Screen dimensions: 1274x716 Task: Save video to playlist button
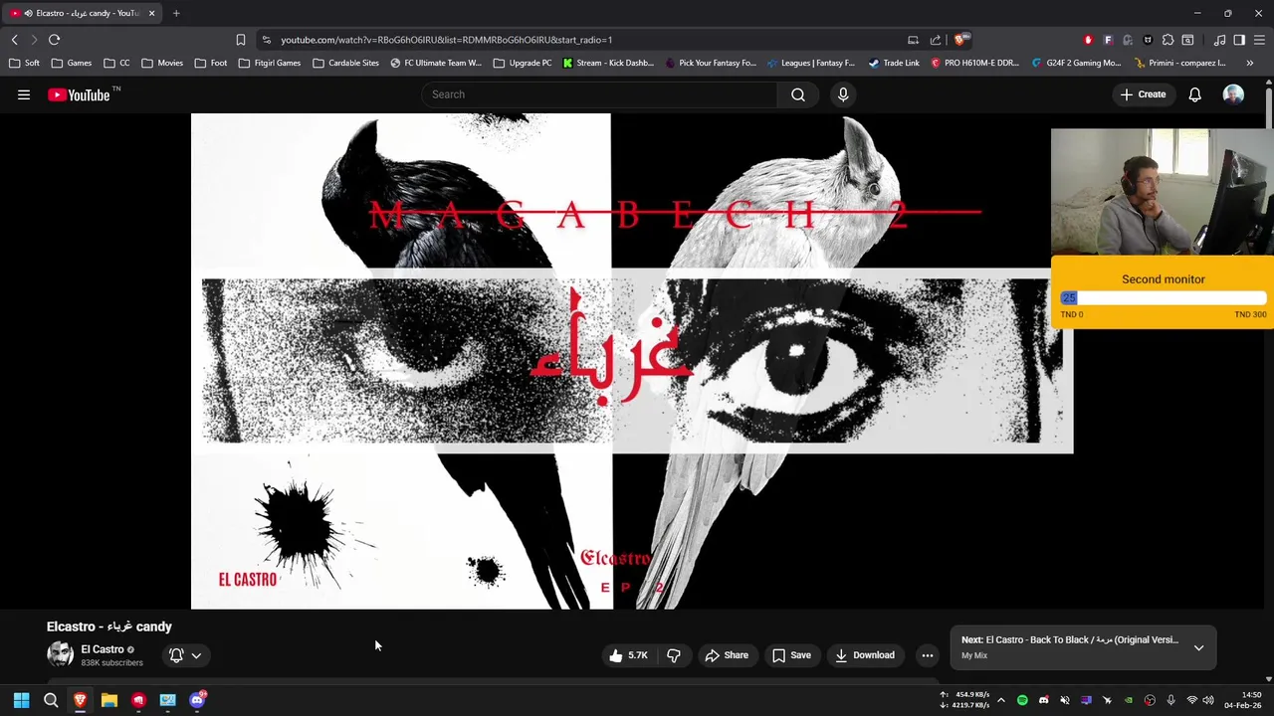coord(792,655)
